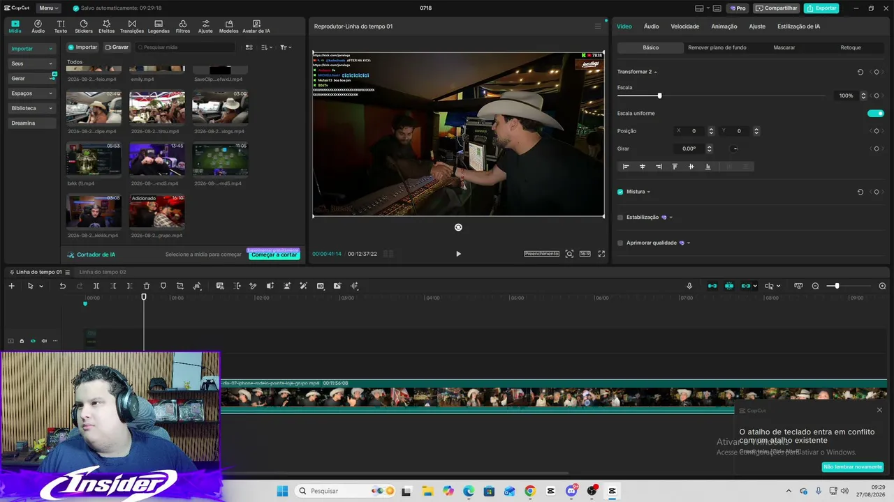Align the clip to the left

pyautogui.click(x=626, y=167)
